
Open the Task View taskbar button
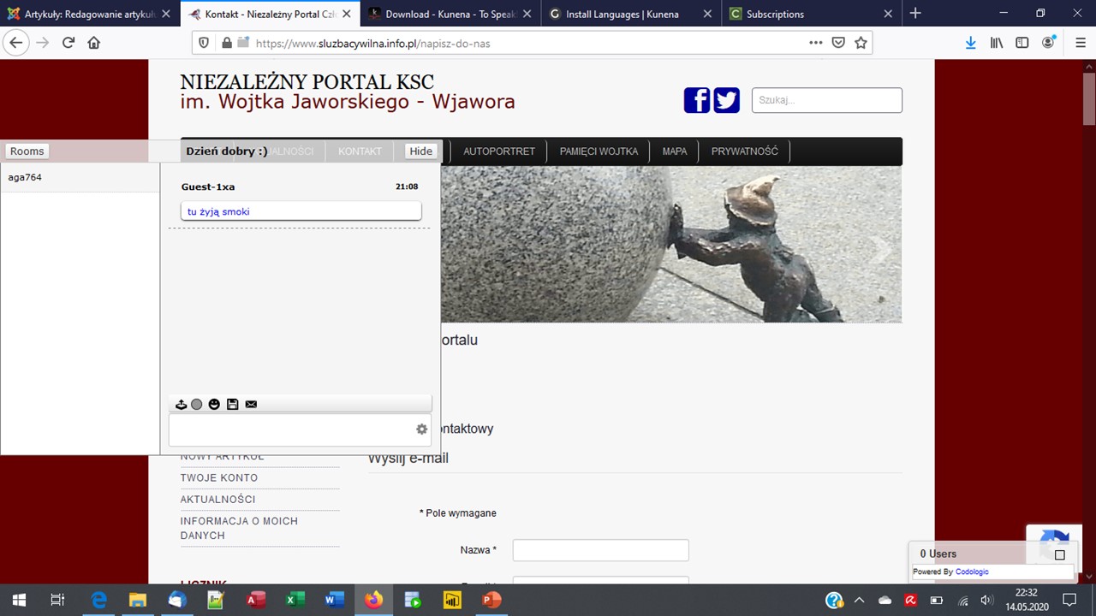pos(57,600)
